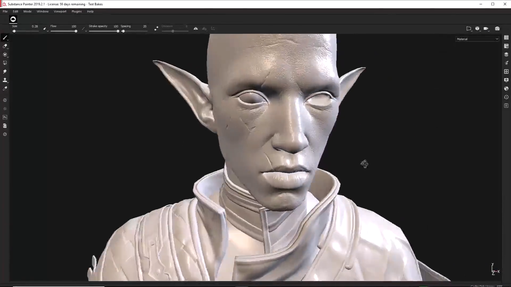Expand the camera selection dropdown
Screen dimensions: 511x287
click(486, 28)
